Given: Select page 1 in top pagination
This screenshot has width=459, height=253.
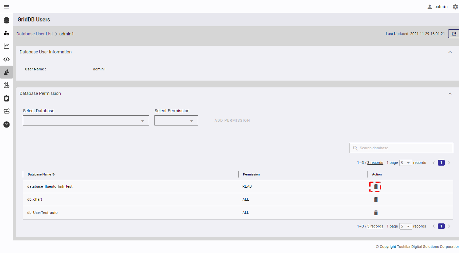Looking at the screenshot, I should click(x=441, y=163).
